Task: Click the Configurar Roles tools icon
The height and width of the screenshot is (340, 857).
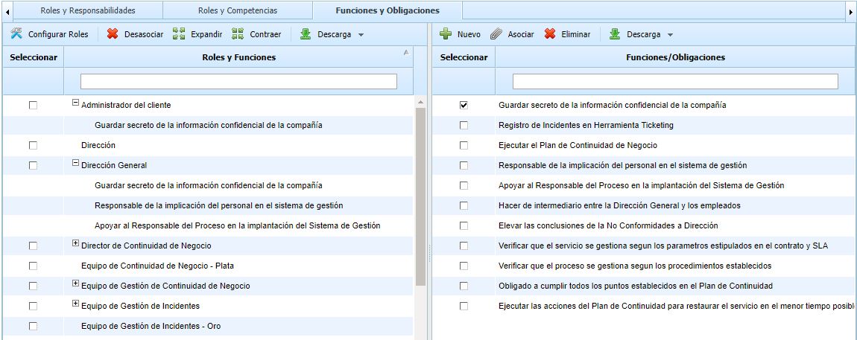Action: (16, 34)
